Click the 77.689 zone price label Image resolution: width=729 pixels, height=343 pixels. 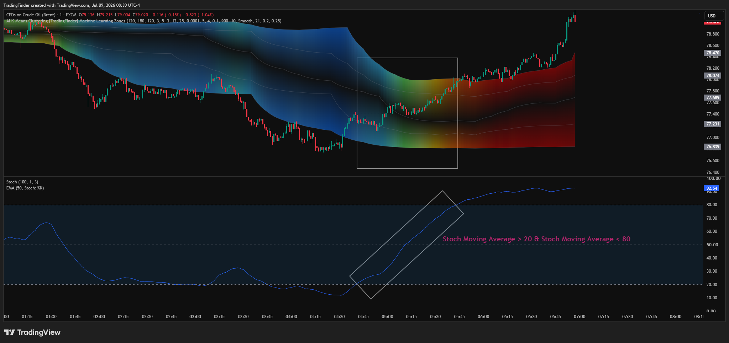(x=713, y=98)
